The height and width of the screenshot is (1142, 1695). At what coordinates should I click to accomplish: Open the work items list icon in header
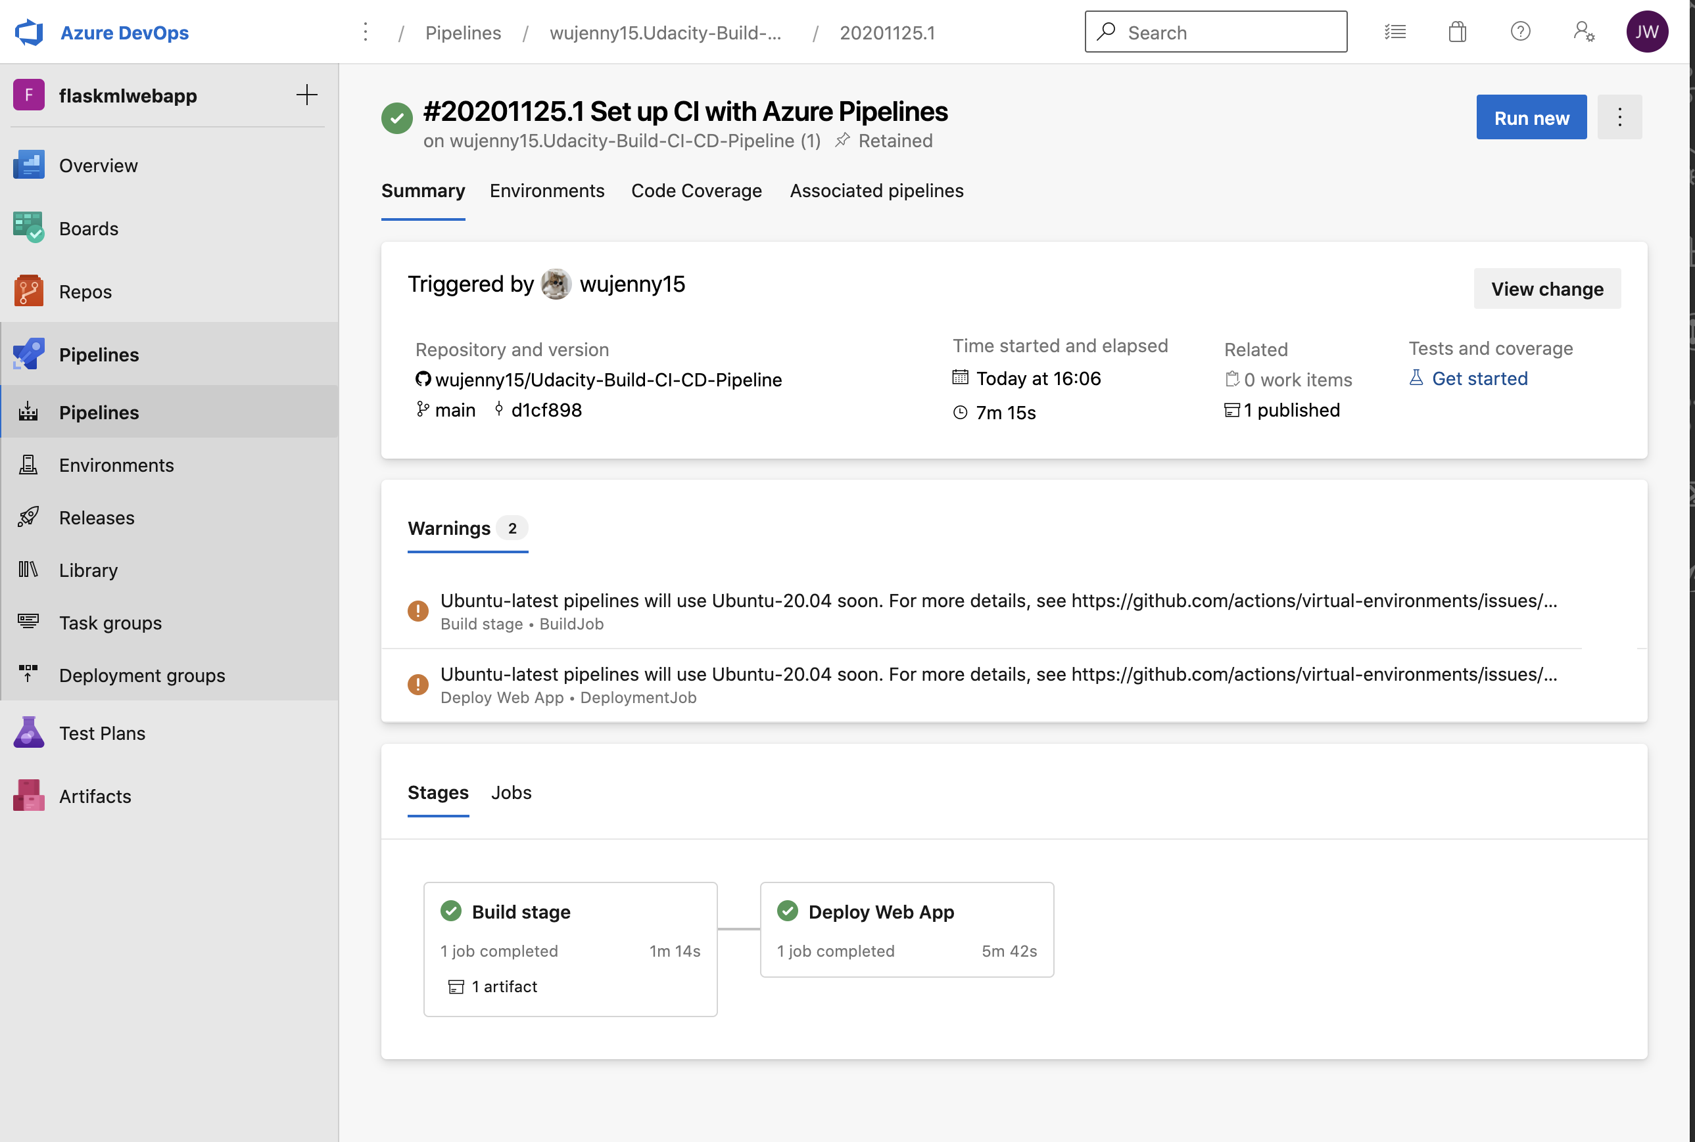(x=1395, y=32)
